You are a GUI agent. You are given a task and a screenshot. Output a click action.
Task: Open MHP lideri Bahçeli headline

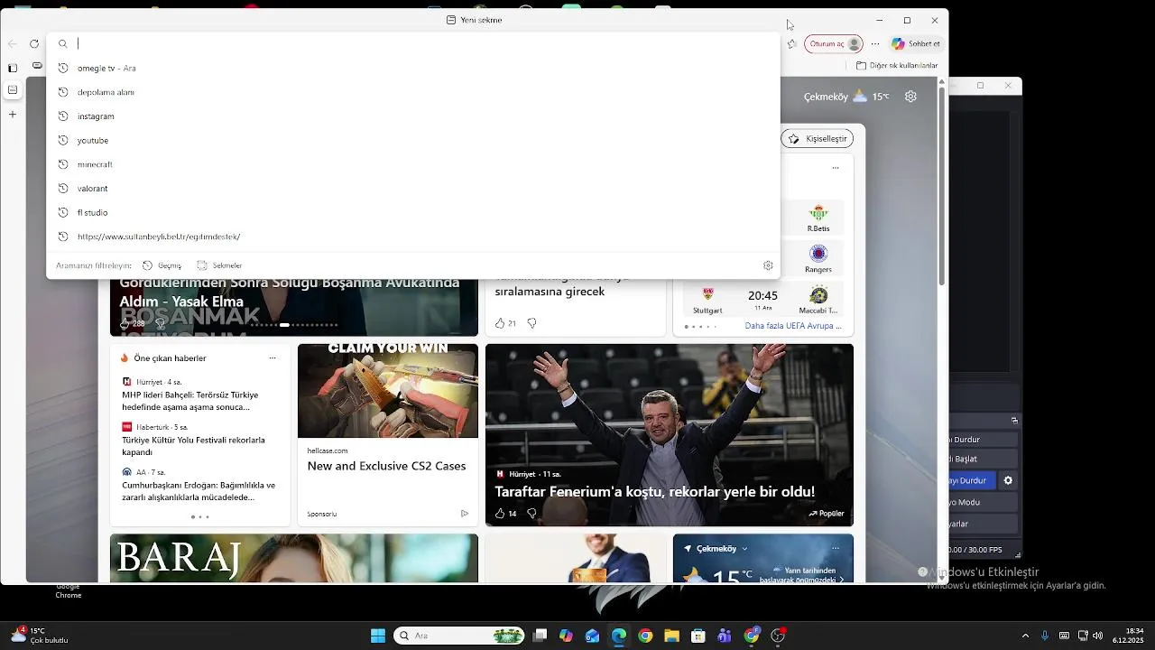(x=190, y=401)
